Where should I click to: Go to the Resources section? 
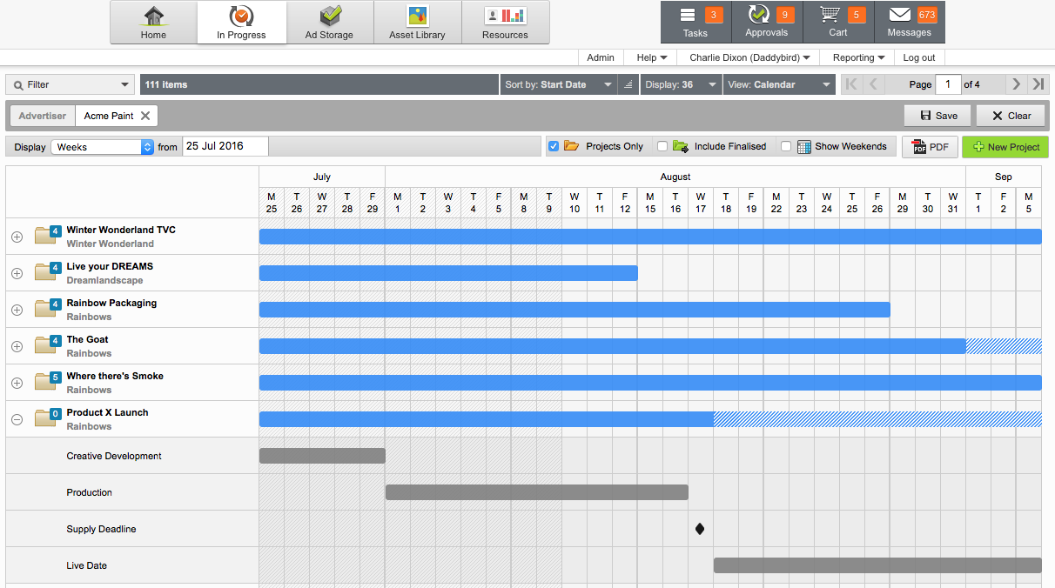click(x=505, y=22)
